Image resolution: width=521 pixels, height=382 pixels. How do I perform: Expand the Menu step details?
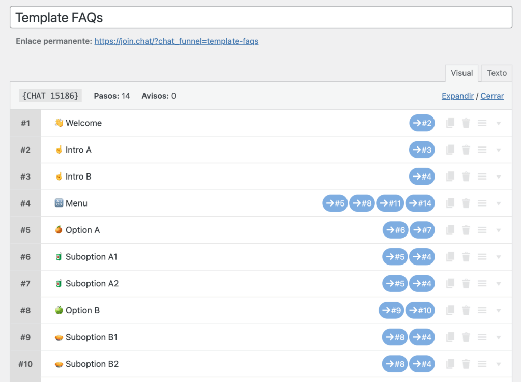pos(499,203)
